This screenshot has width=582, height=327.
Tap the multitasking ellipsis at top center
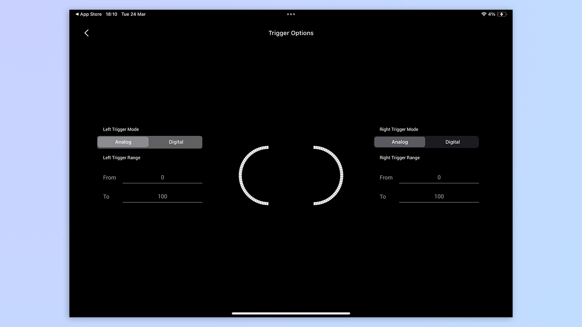click(x=291, y=14)
